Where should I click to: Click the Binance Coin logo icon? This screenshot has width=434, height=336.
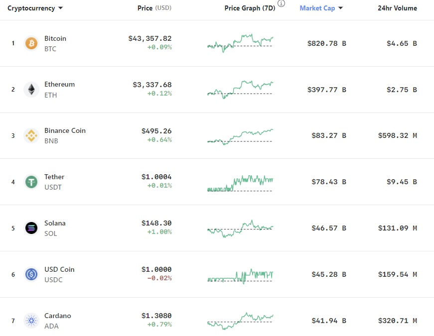click(x=31, y=135)
